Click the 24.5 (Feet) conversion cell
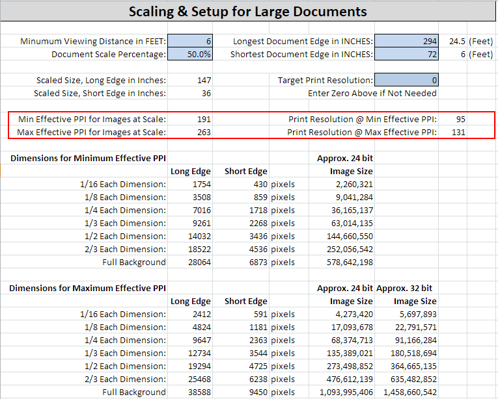Image resolution: width=498 pixels, height=399 pixels. point(471,41)
